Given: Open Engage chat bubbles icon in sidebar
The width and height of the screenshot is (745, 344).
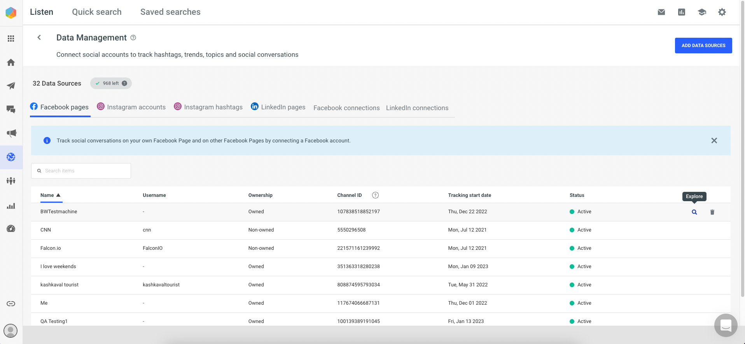Looking at the screenshot, I should 11,109.
